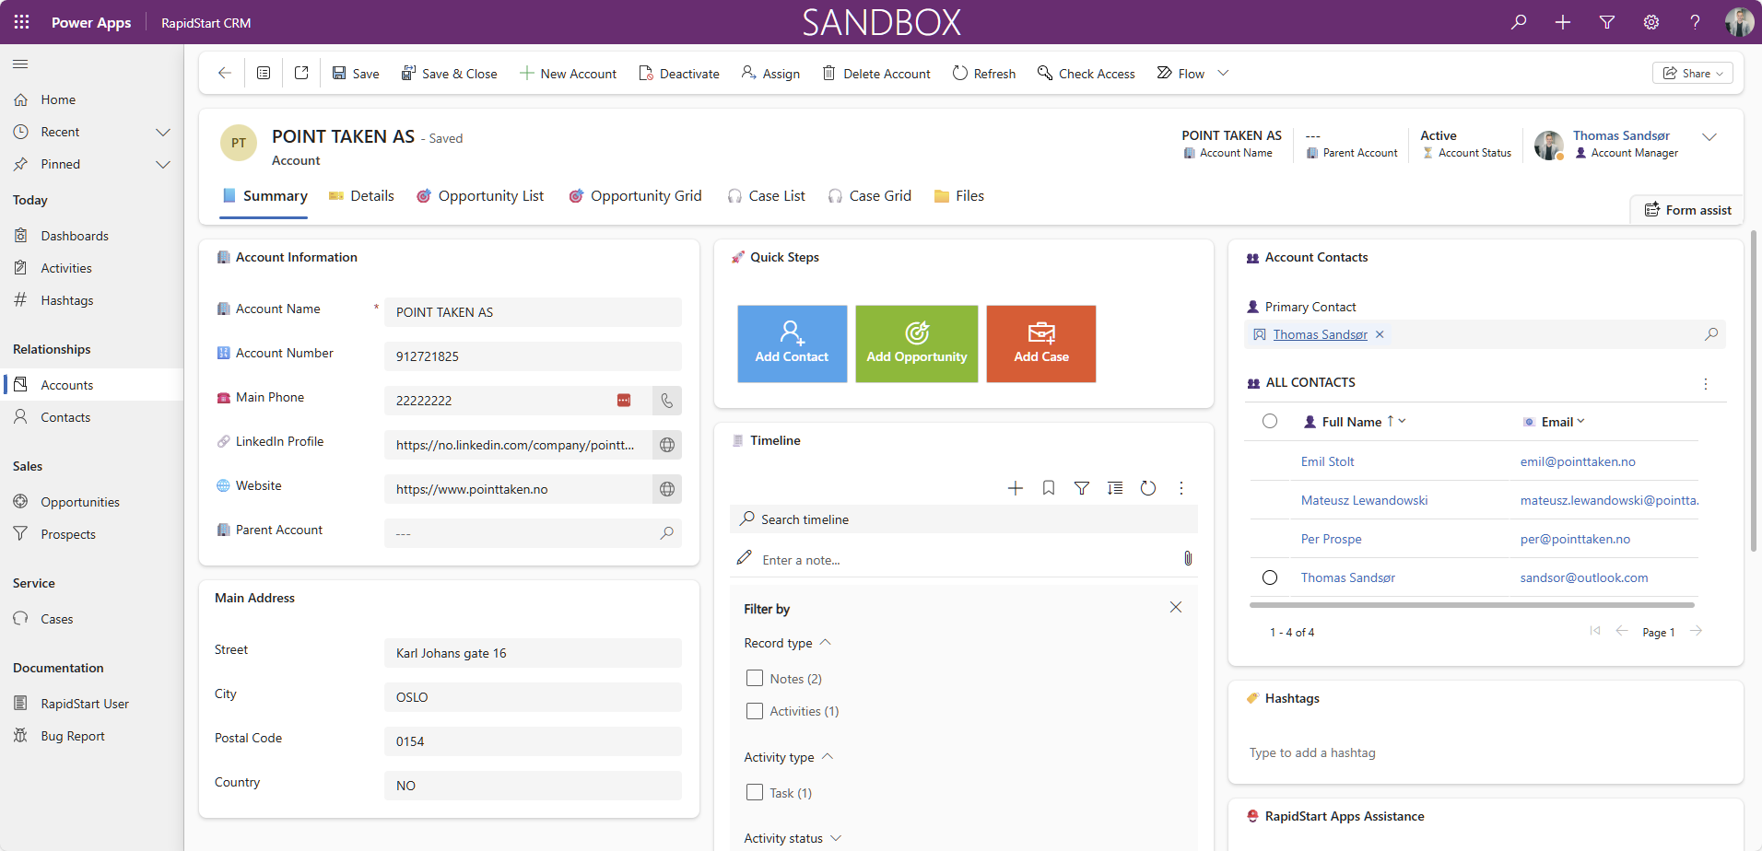The image size is (1762, 851).
Task: Expand the Activity status filter section
Action: tap(836, 837)
